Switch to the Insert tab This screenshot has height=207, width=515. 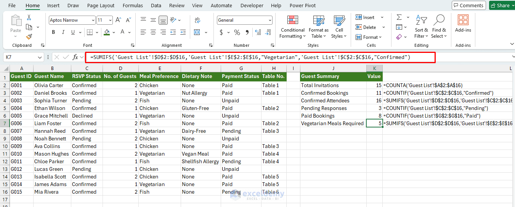[53, 5]
